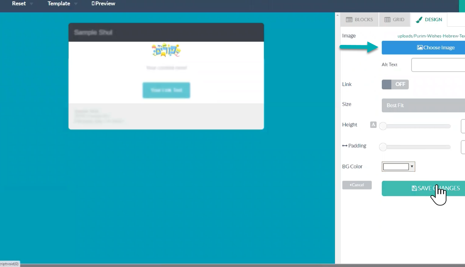The image size is (465, 267).
Task: Switch to the Blocks tab
Action: pyautogui.click(x=360, y=20)
